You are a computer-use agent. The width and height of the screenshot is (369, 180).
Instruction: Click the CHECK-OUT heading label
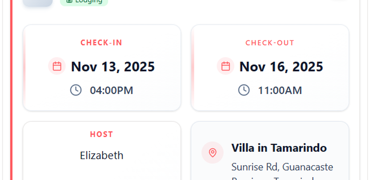[x=270, y=43]
